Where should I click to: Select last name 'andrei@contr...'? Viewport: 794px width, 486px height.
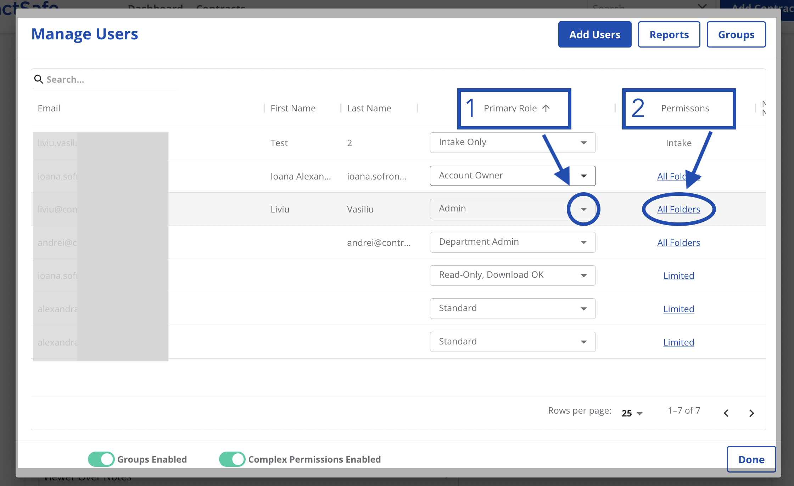379,243
